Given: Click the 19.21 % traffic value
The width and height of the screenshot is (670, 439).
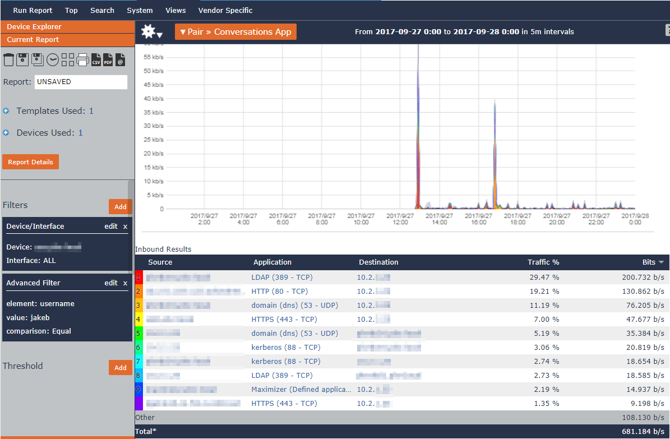Looking at the screenshot, I should click(544, 292).
